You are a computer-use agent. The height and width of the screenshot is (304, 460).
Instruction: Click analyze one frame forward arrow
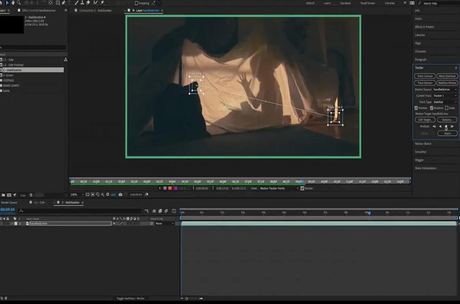point(452,126)
